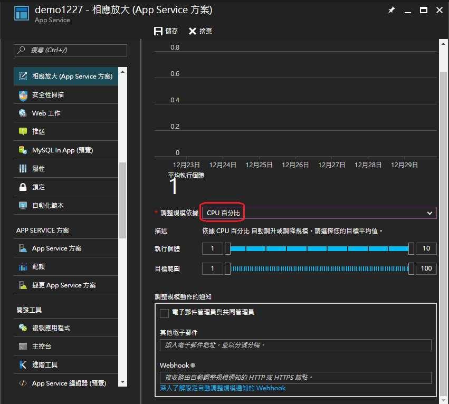This screenshot has height=404, width=449.
Task: Click the 執行個體 maximum slider handle
Action: (411, 248)
